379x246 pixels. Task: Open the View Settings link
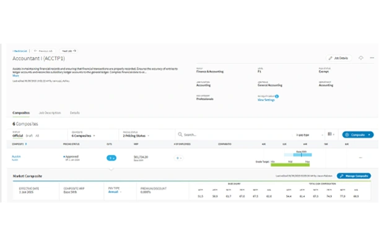click(x=266, y=100)
